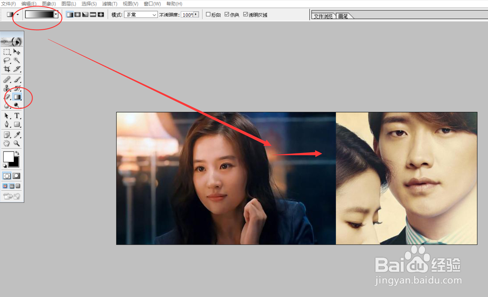Select the History Brush tool
This screenshot has width=488, height=297.
click(17, 88)
